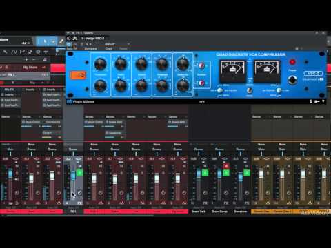Image resolution: width=331 pixels, height=248 pixels.
Task: Click the left VU meter display
Action: 232,71
